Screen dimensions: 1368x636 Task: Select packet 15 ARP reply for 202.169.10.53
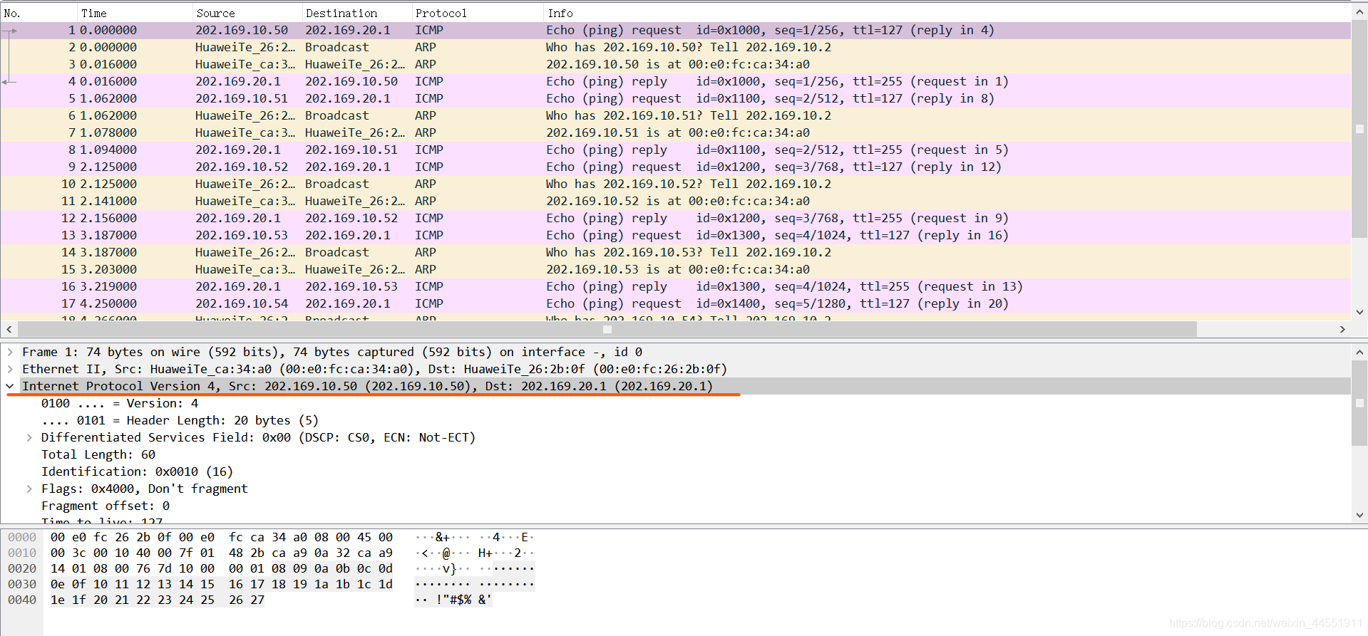click(x=676, y=269)
